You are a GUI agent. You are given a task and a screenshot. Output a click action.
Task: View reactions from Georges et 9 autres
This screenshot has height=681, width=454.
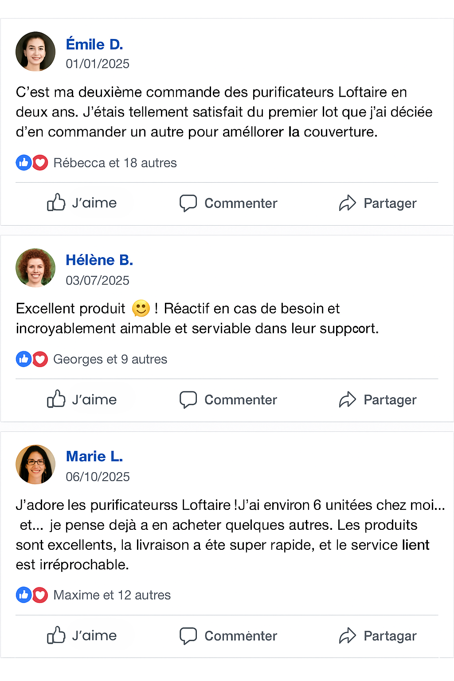(x=110, y=359)
